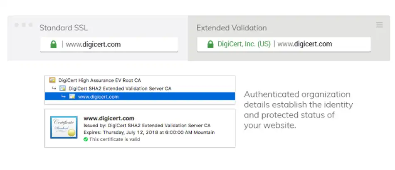The height and width of the screenshot is (170, 395).
Task: Open the hamburger menu icon
Action: coord(379,25)
